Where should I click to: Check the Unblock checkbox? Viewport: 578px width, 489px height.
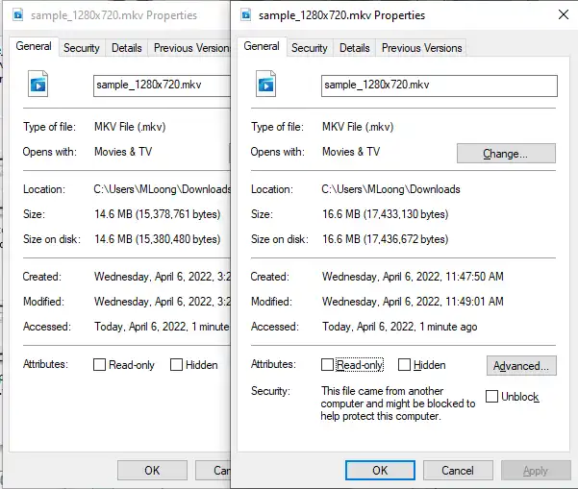(491, 396)
